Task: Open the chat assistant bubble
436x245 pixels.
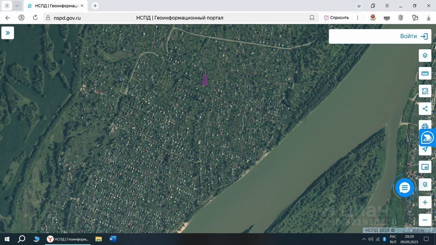Action: (404, 187)
